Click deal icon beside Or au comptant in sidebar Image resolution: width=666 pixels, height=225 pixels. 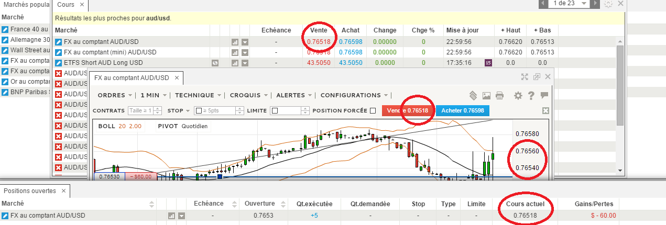pyautogui.click(x=5, y=82)
